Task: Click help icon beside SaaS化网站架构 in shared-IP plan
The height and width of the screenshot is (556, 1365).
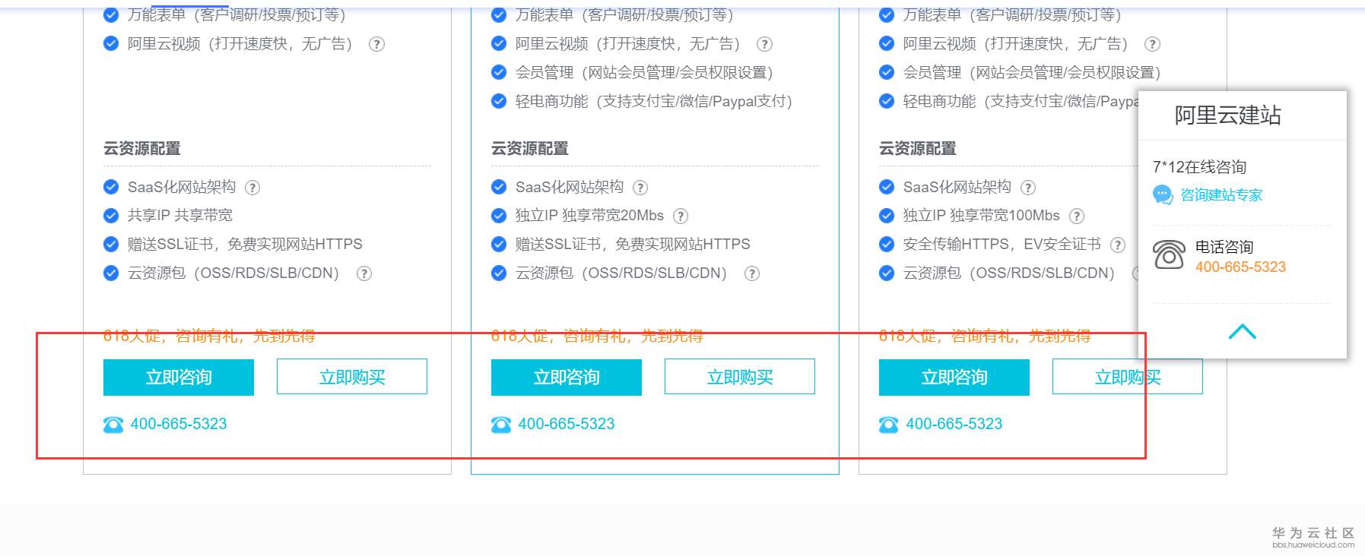Action: coord(252,188)
